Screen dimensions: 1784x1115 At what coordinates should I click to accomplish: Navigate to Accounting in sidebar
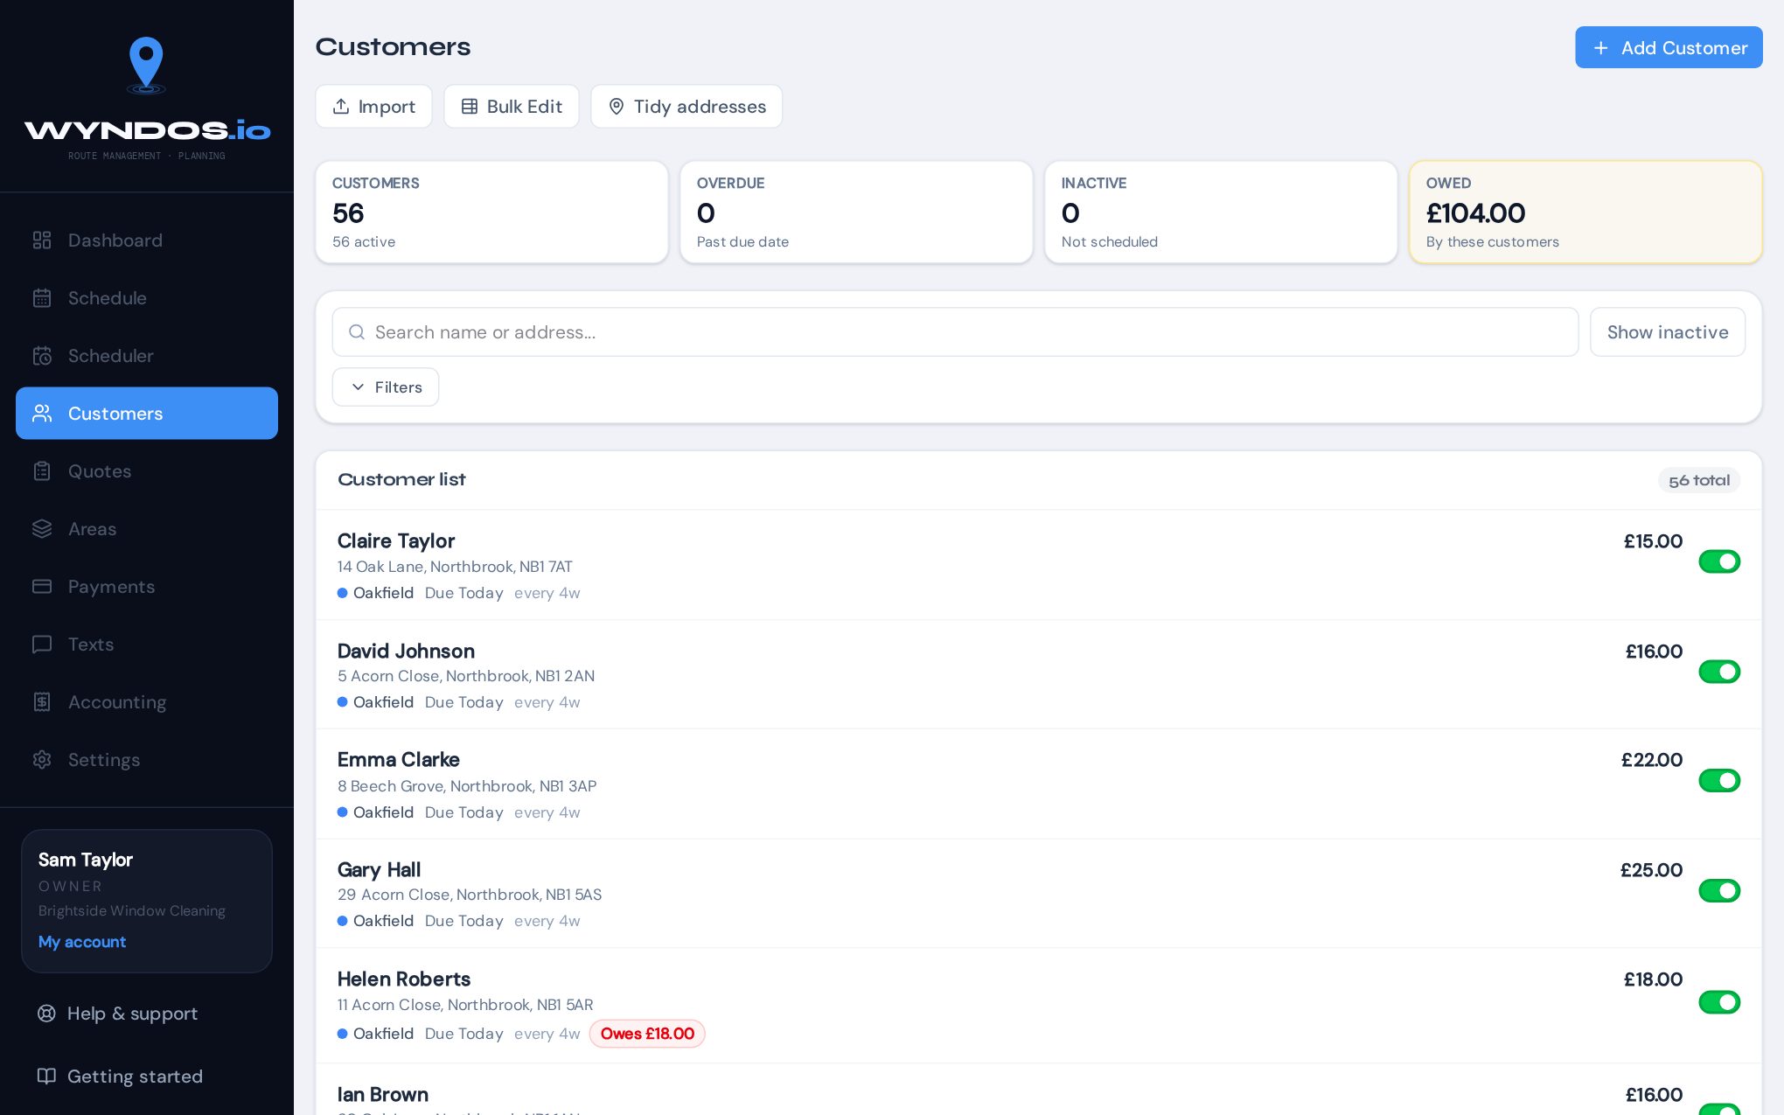(147, 702)
